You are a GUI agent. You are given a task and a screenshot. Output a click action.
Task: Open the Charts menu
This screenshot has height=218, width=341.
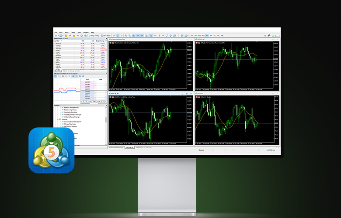pyautogui.click(x=73, y=33)
